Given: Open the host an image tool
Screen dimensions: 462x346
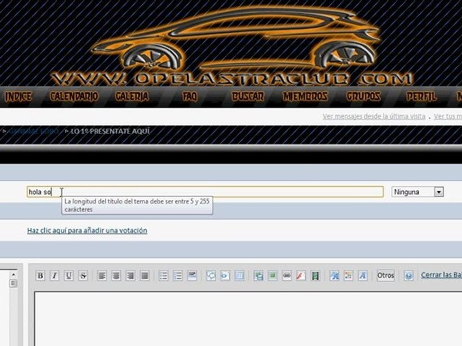Looking at the screenshot, I should click(258, 276).
